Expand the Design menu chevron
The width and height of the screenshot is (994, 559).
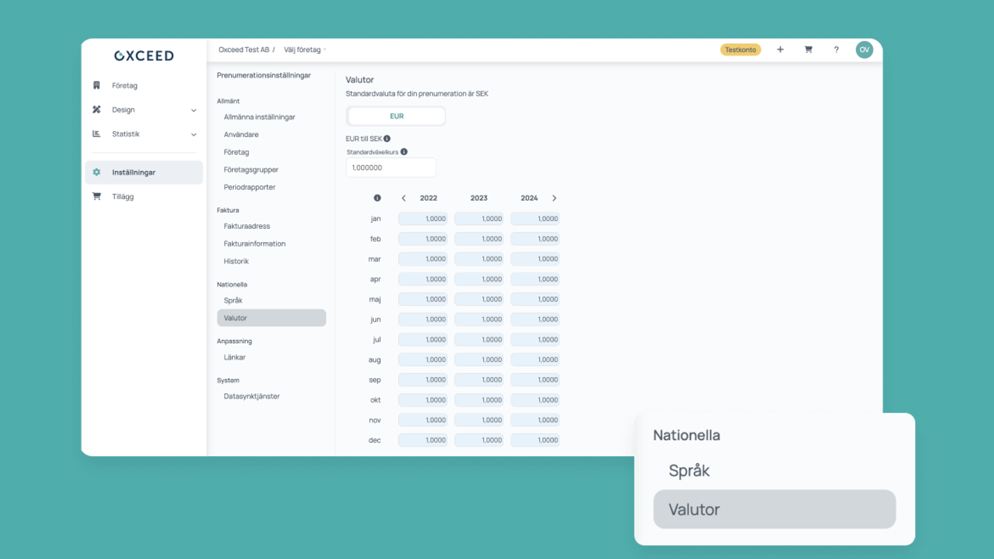pyautogui.click(x=194, y=110)
